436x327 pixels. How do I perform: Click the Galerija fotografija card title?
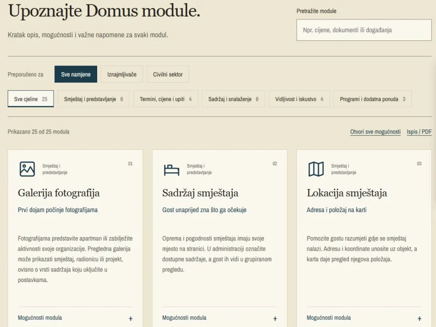coord(59,193)
